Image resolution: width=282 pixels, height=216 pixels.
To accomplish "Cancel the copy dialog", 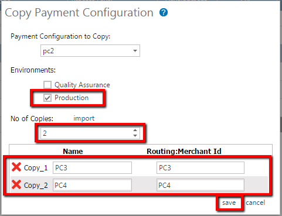I will [x=255, y=203].
